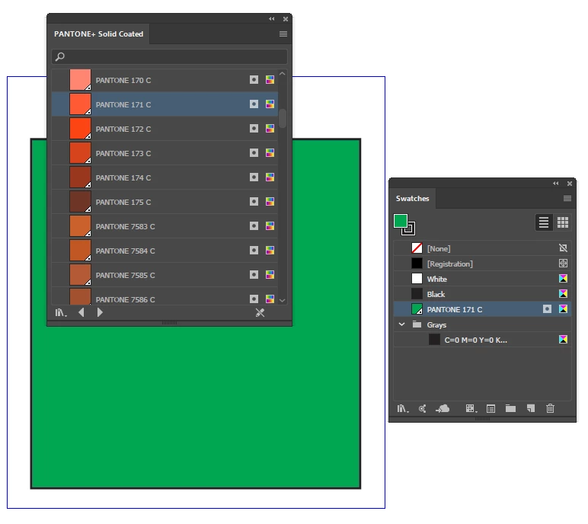Click color mode icon for PANTONE 7584 C

click(x=270, y=250)
